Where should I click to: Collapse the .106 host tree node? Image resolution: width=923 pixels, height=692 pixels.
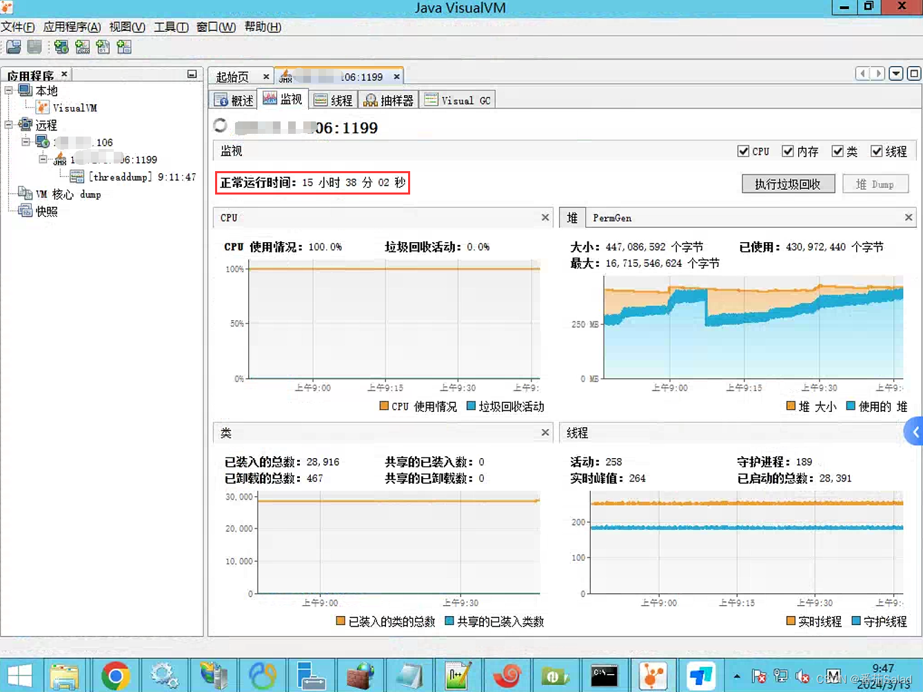coord(26,142)
